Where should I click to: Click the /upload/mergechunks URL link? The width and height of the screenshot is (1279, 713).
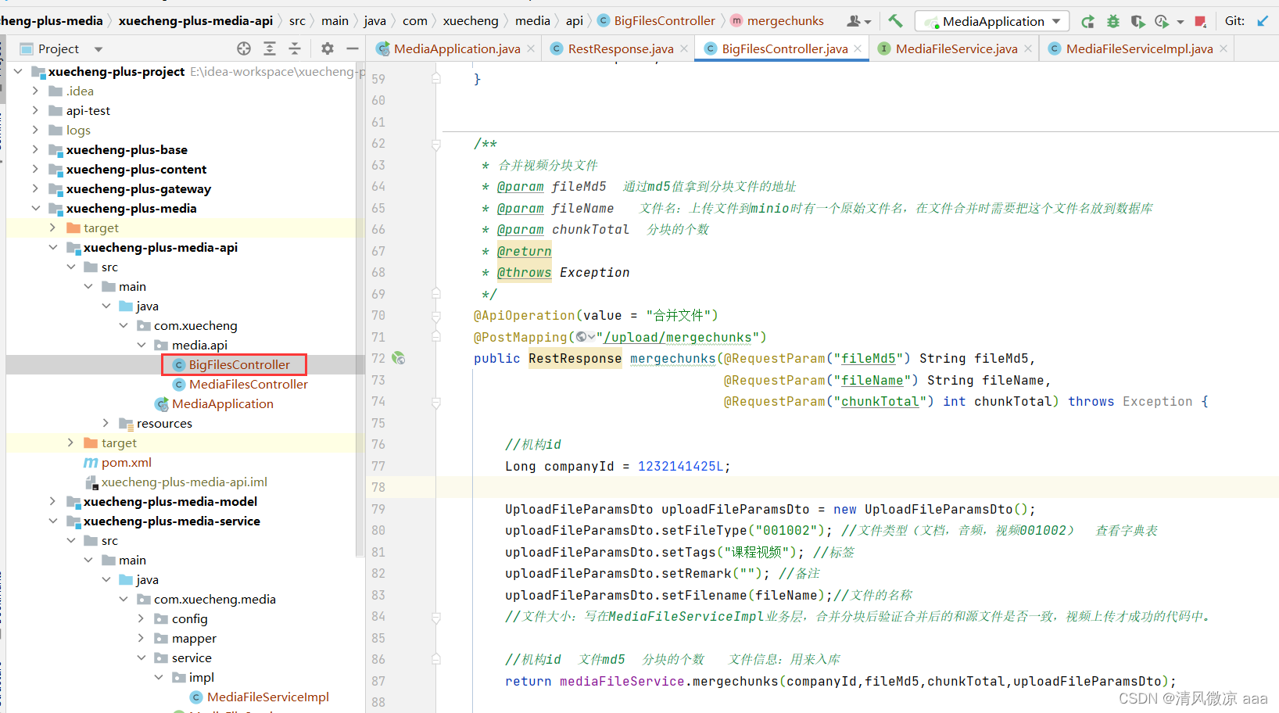click(x=677, y=337)
